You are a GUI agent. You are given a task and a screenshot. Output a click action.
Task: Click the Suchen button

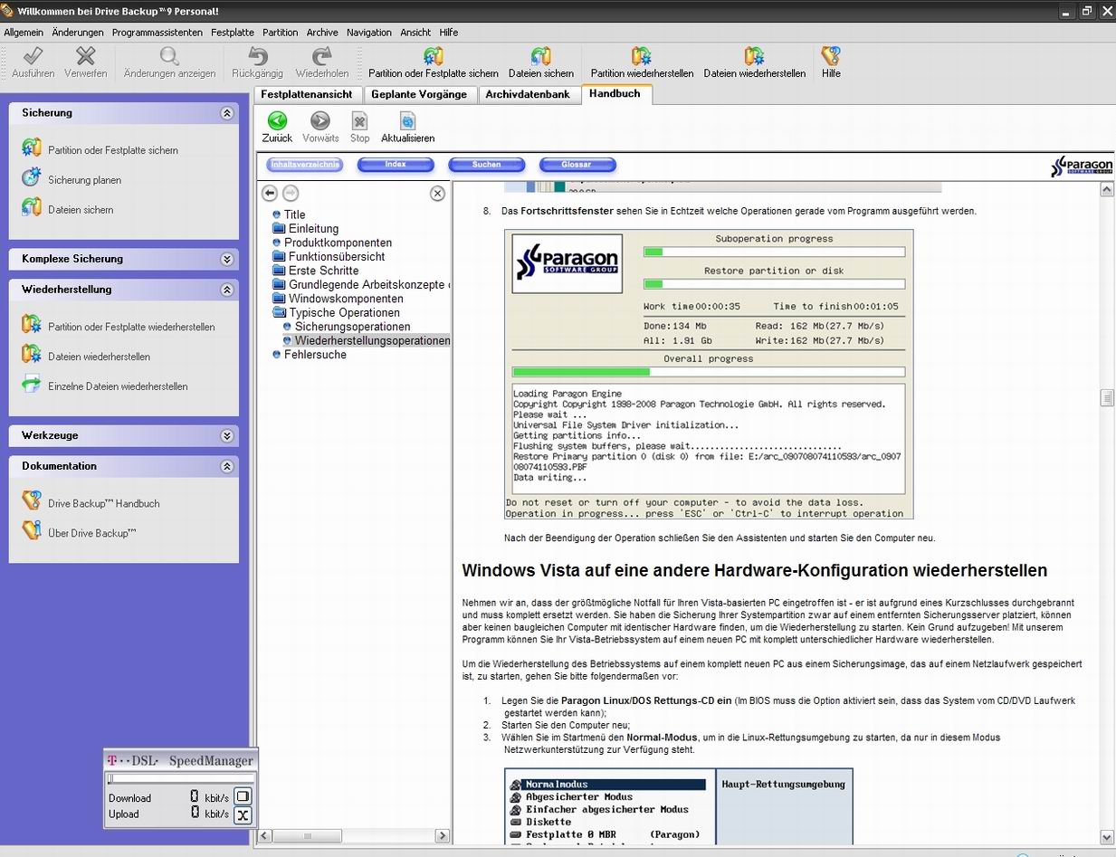[486, 165]
